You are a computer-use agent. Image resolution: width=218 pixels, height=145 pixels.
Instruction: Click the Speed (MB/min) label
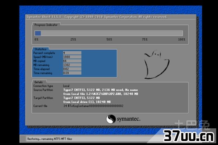tap(43, 57)
